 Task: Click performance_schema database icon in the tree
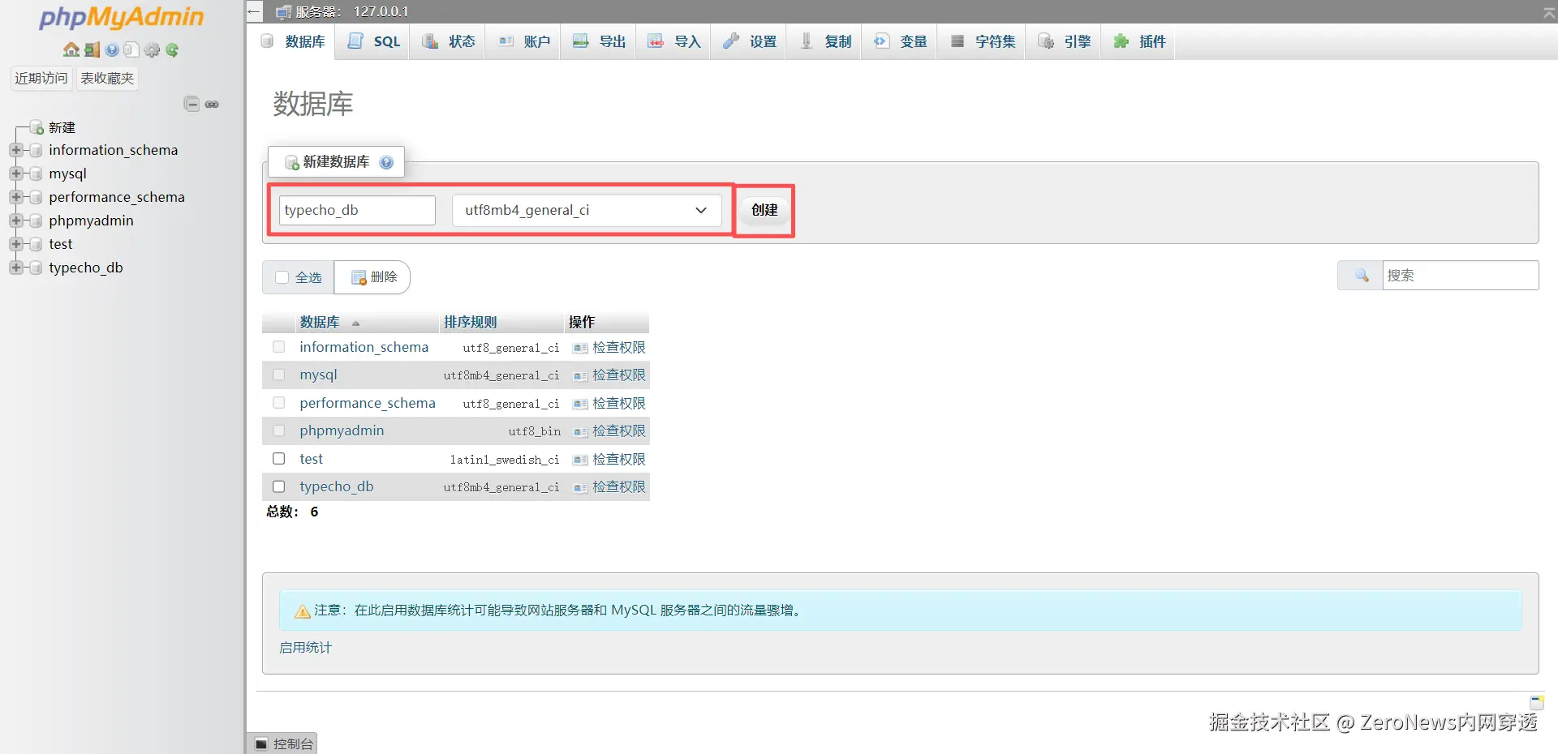point(36,198)
